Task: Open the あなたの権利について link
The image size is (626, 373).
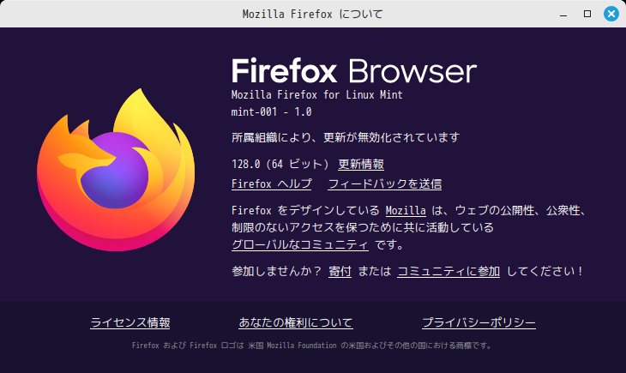Action: (296, 322)
